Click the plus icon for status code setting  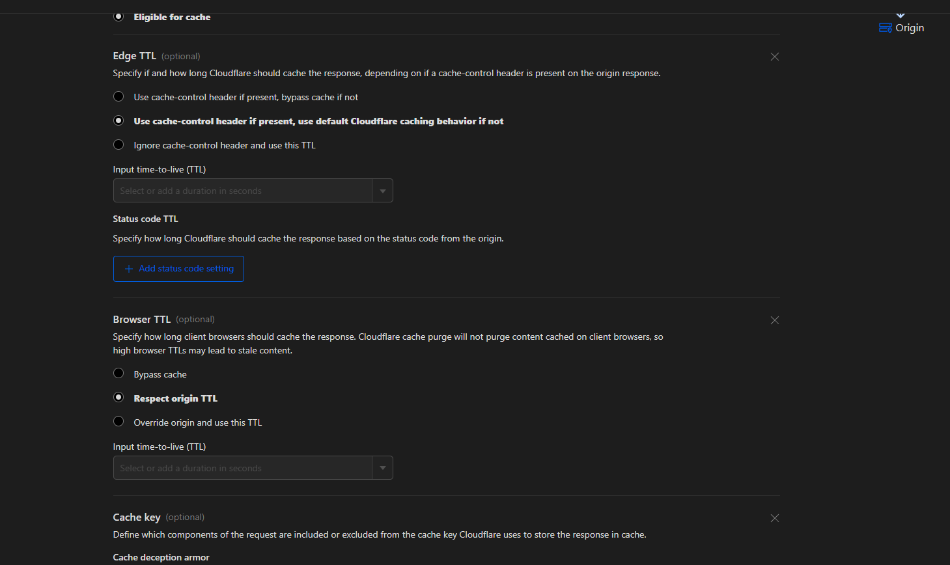point(129,269)
